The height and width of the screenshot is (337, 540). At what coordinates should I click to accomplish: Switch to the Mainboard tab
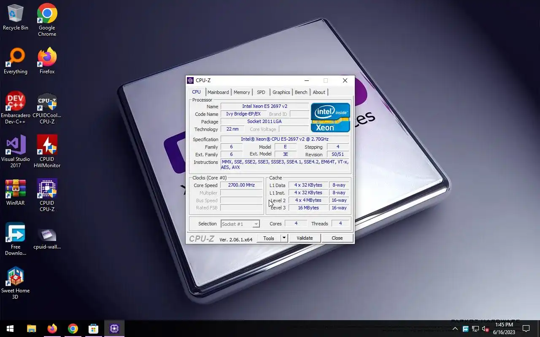[218, 92]
